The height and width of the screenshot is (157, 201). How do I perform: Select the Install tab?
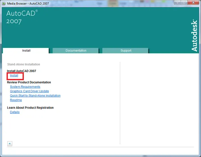click(26, 51)
